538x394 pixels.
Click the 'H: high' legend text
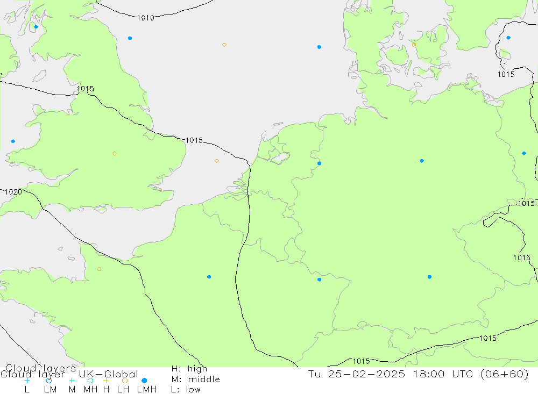coord(189,369)
